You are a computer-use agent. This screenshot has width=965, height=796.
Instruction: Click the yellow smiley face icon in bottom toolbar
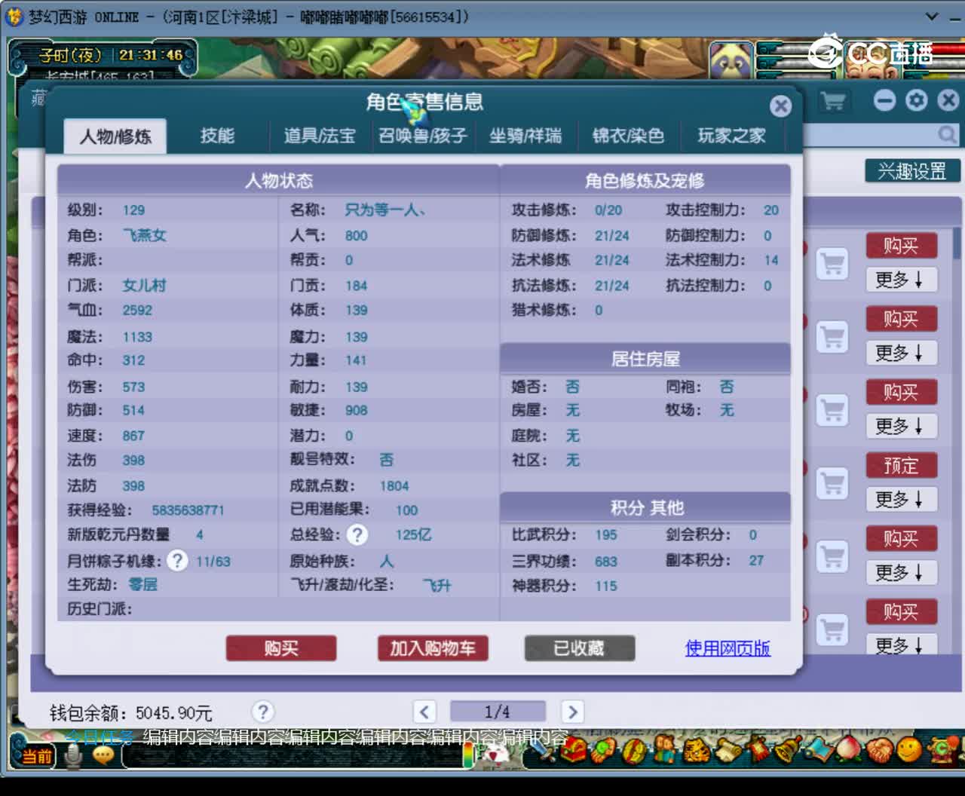(909, 749)
